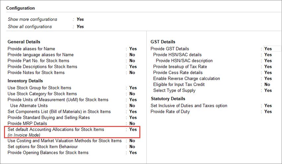Screen dimensions: 282x164
Task: Toggle Eligible for Input Tax Credit value
Action: (x=267, y=84)
